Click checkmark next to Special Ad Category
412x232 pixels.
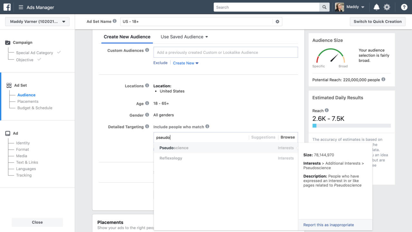pyautogui.click(x=59, y=52)
